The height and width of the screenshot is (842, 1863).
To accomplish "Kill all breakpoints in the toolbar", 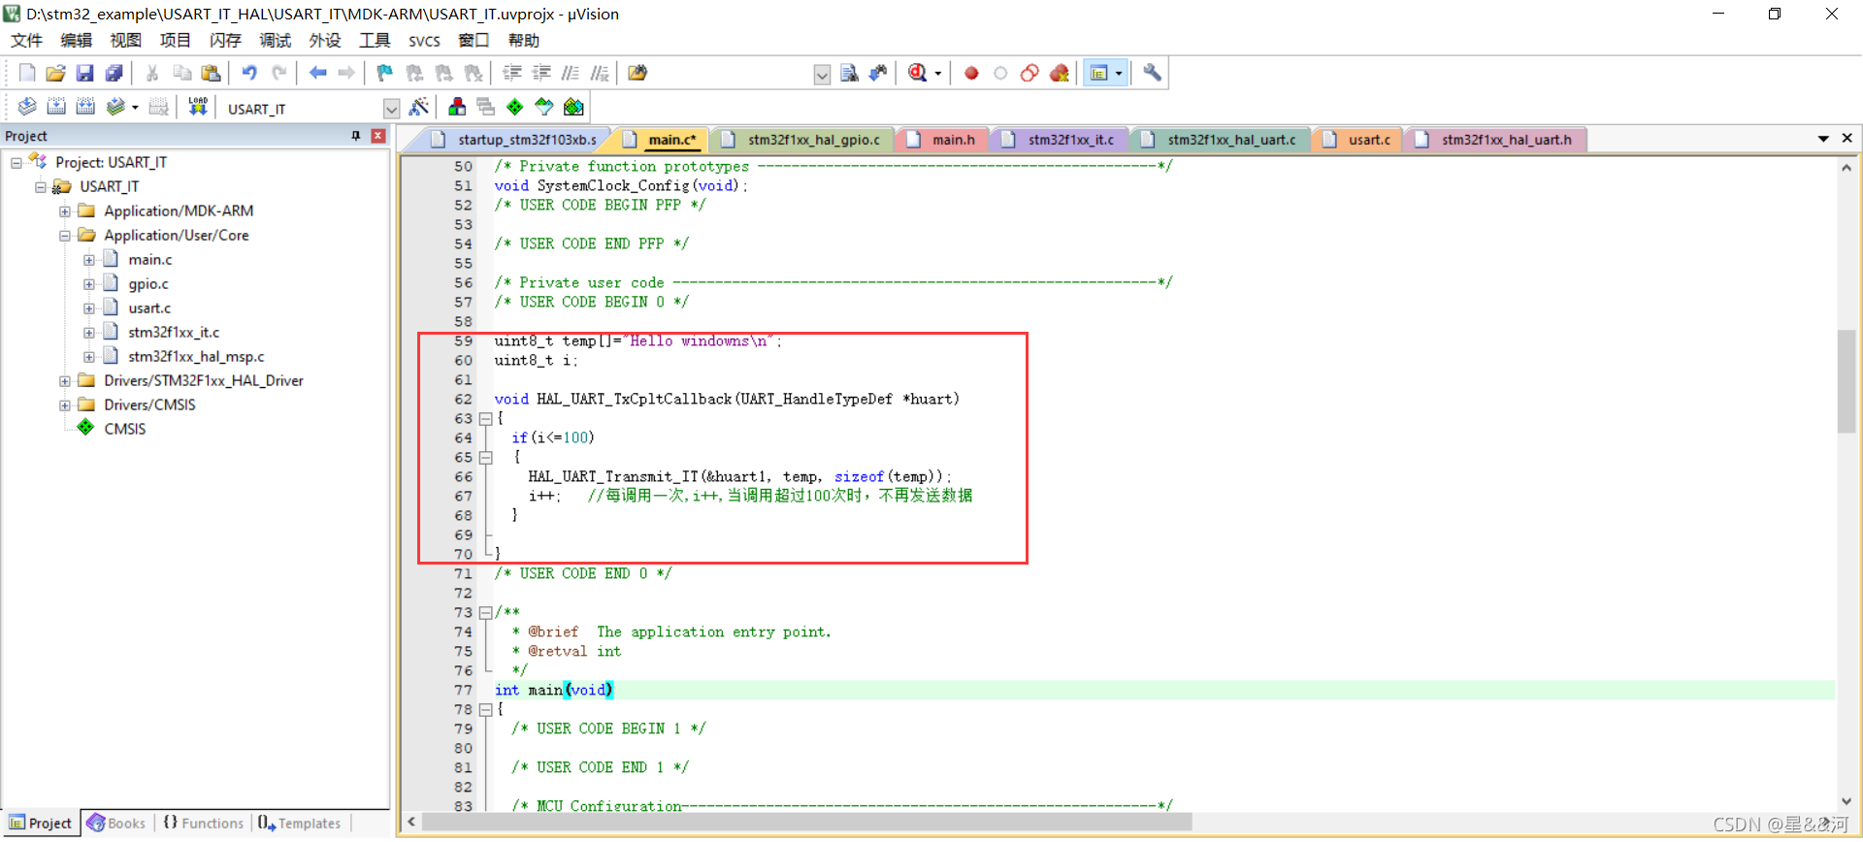I will point(1060,73).
